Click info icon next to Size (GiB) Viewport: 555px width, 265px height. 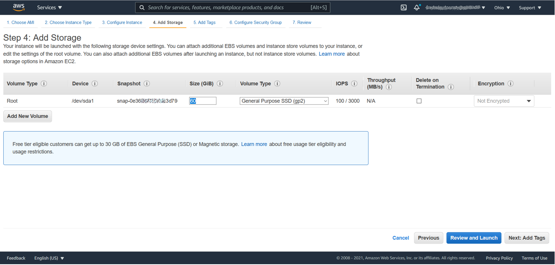(220, 84)
